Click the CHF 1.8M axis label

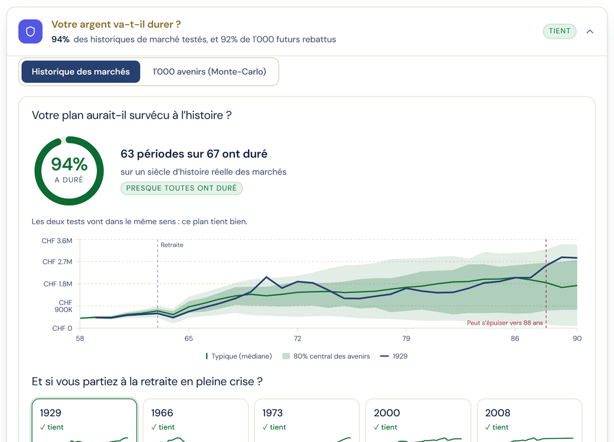pos(58,284)
